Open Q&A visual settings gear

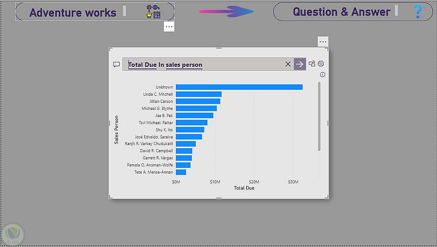[321, 64]
